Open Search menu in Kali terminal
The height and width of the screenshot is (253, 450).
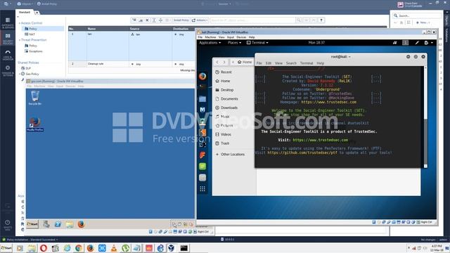tap(291, 63)
